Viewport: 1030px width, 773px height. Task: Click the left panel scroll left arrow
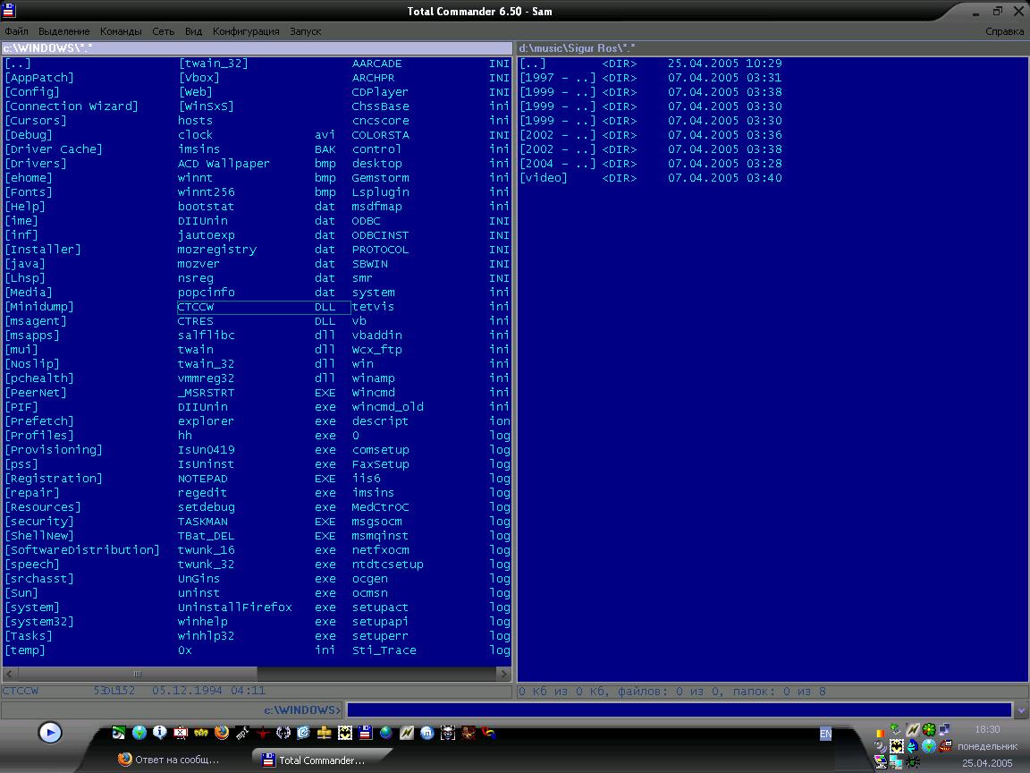click(10, 674)
